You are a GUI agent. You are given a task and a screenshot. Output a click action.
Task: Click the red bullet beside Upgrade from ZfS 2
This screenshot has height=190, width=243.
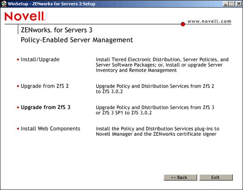(x=18, y=86)
